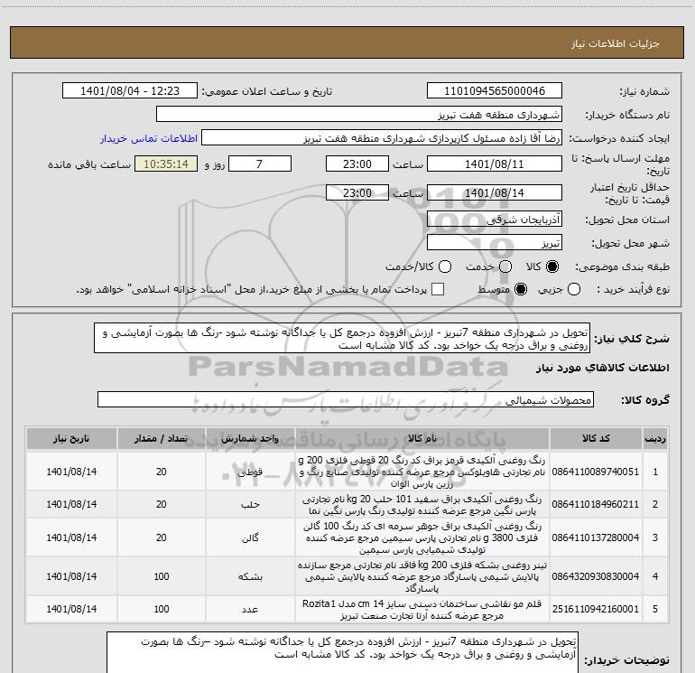Click the توضیحات خریدار text area
This screenshot has height=673, width=695.
[342, 652]
